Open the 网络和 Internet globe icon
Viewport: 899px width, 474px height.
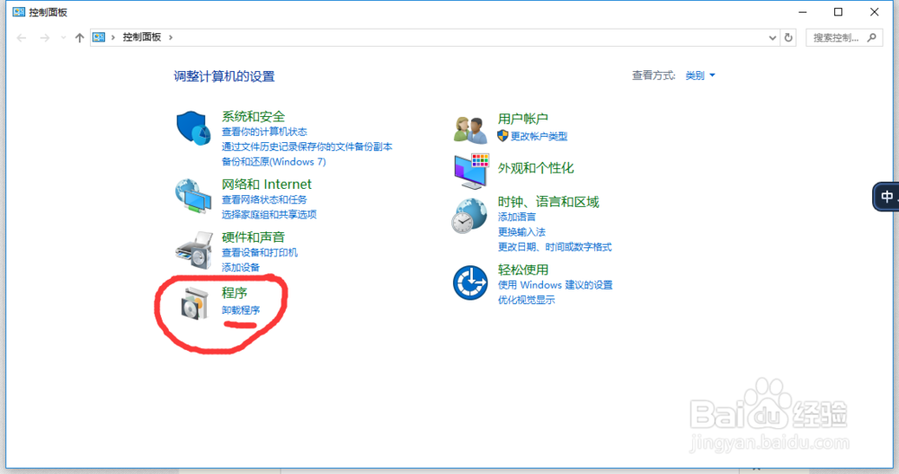click(193, 196)
